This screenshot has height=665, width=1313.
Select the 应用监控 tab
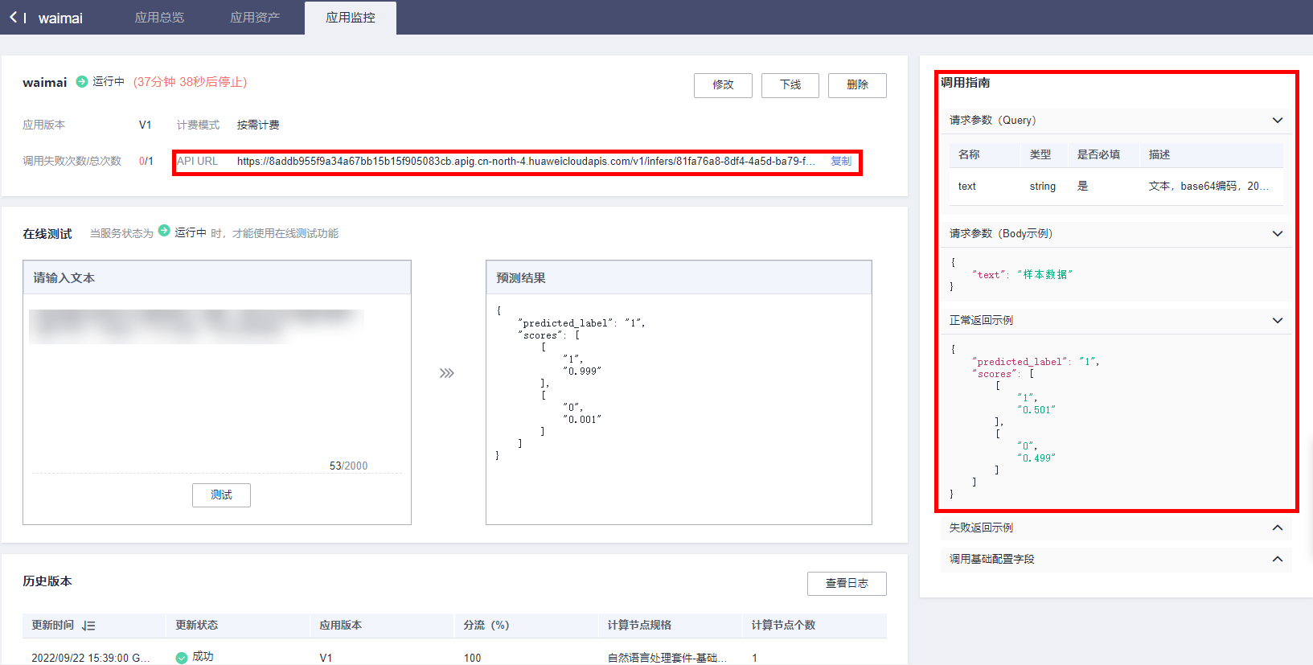pyautogui.click(x=351, y=18)
